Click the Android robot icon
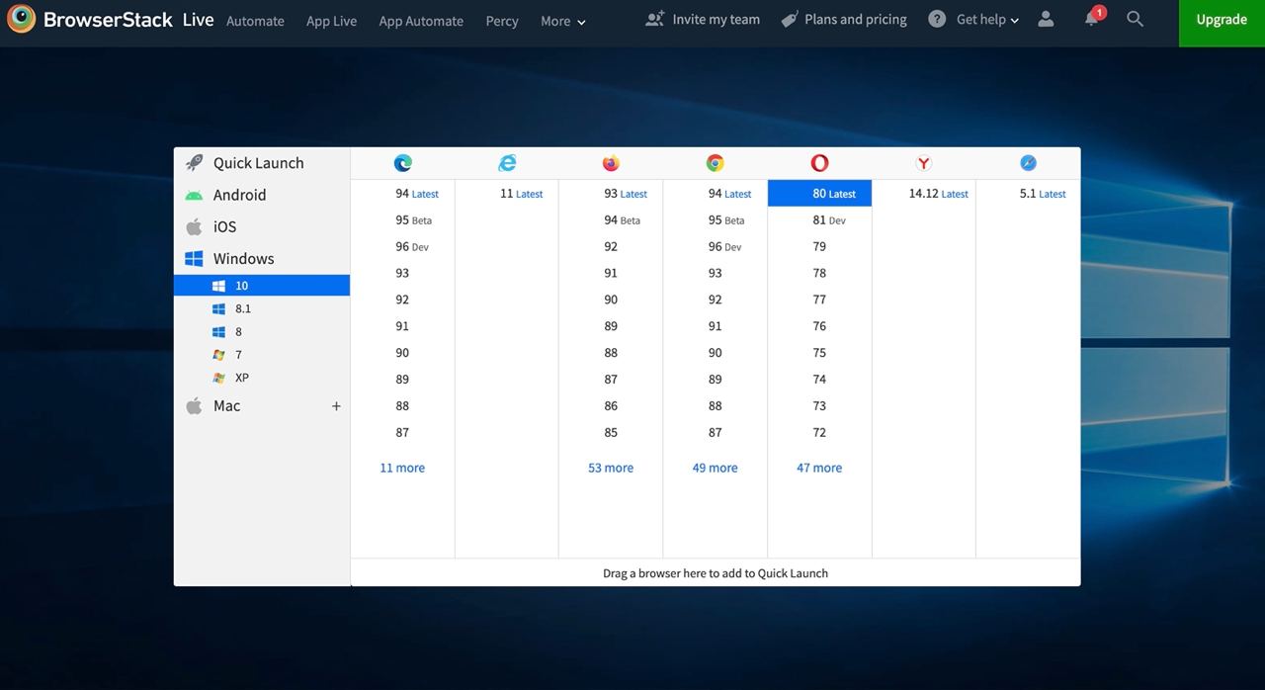 (194, 196)
